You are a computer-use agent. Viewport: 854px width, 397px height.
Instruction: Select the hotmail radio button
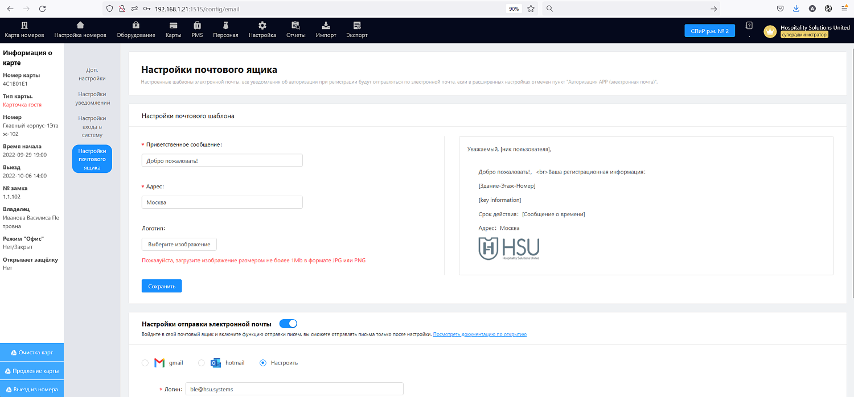pyautogui.click(x=200, y=362)
